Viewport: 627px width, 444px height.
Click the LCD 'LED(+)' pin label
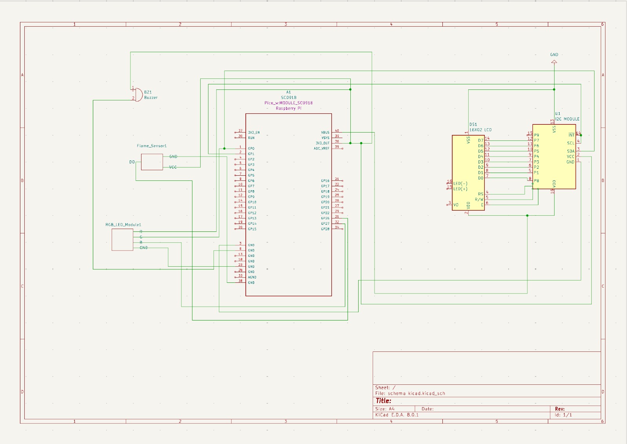tap(460, 189)
